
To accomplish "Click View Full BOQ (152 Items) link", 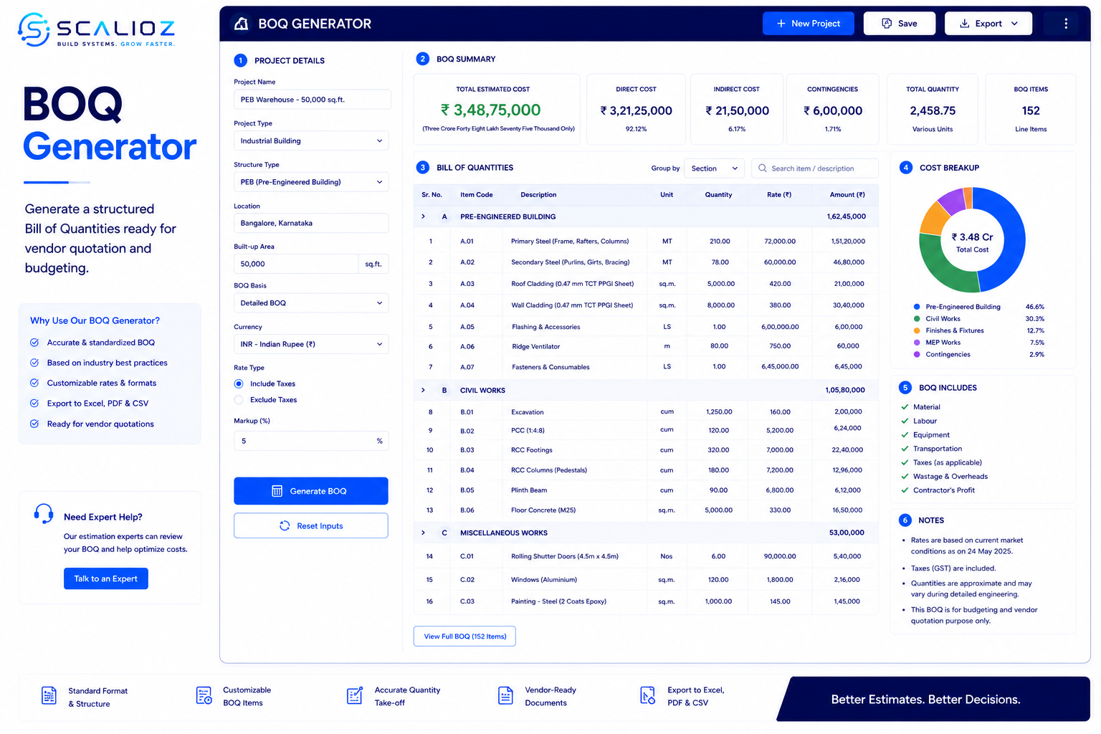I will pos(464,637).
